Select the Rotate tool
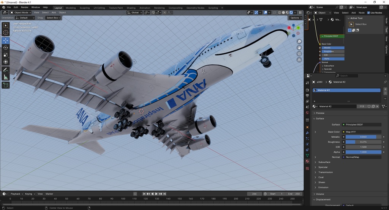Image resolution: width=389 pixels, height=210 pixels. [x=6, y=48]
